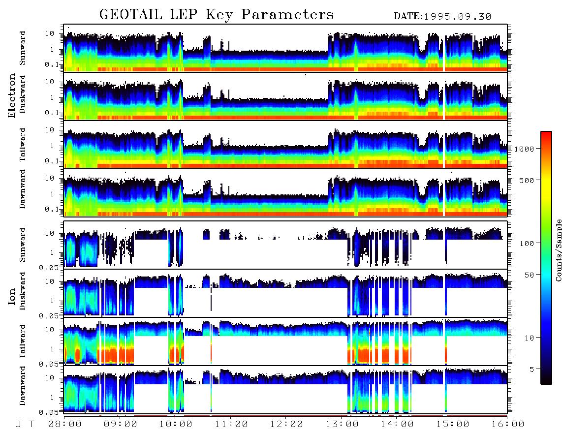This screenshot has height=433, width=562.
Task: Click the 'Electron' group axis label
Action: [12, 95]
